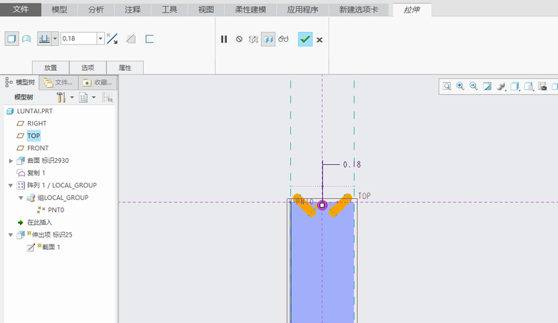The height and width of the screenshot is (323, 558).
Task: Select extrude as surface option
Action: pos(27,39)
